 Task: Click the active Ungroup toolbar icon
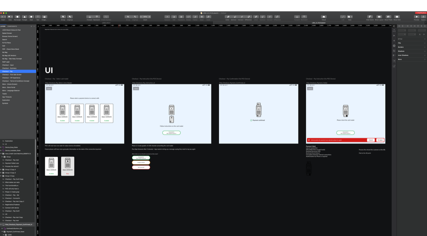pyautogui.click(x=70, y=17)
